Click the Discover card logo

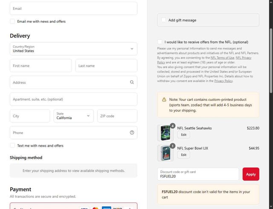click(x=117, y=208)
